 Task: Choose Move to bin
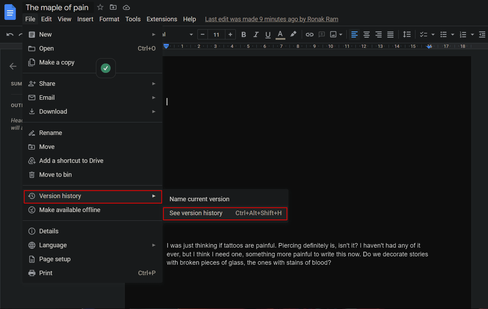92,175
